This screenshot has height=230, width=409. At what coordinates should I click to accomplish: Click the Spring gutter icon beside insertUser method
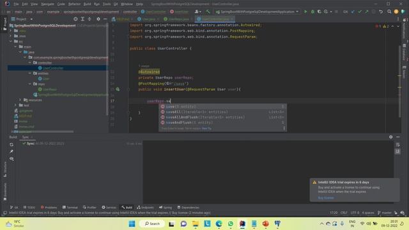point(118,89)
